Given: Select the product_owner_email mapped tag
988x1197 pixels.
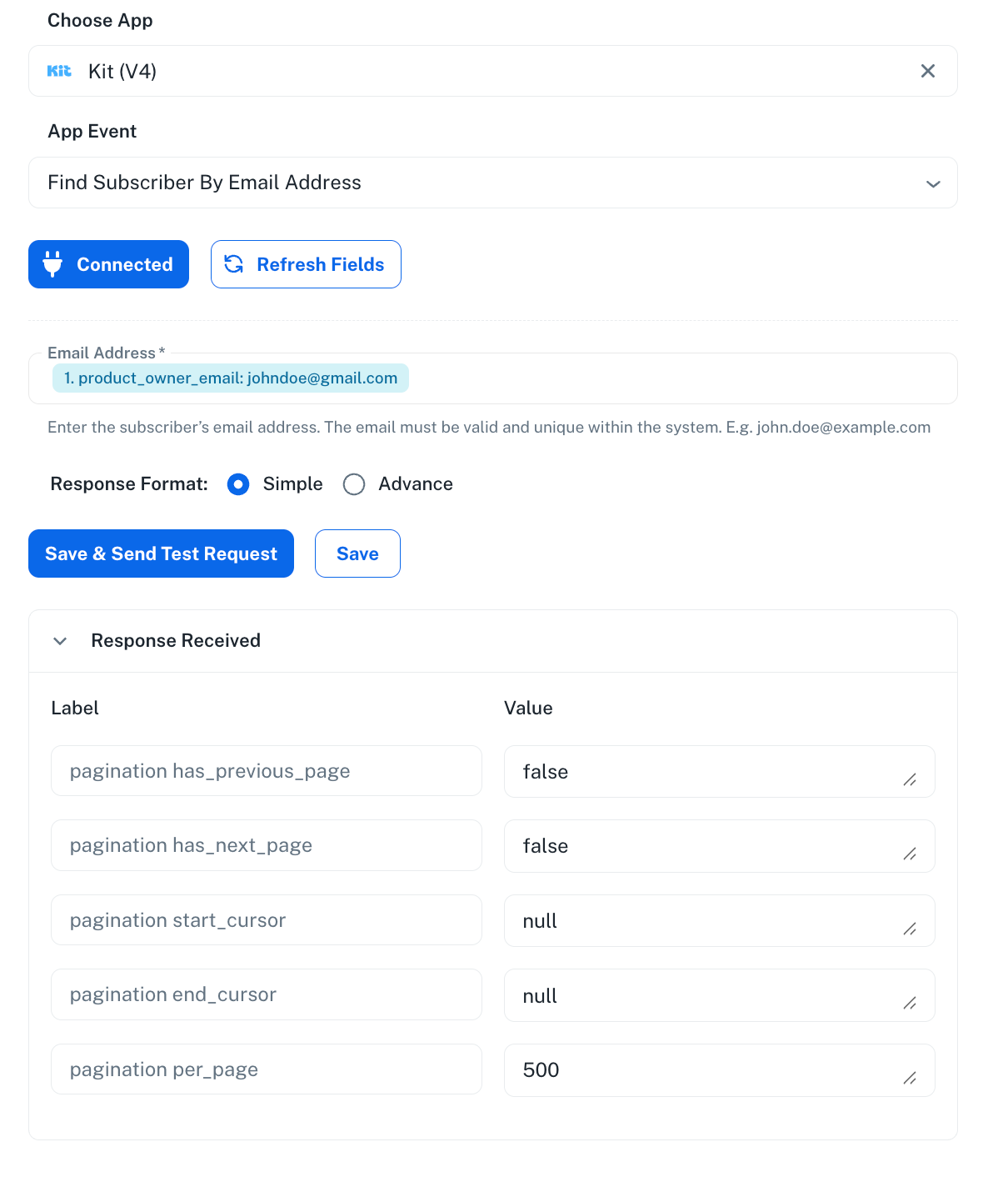Looking at the screenshot, I should [x=231, y=378].
